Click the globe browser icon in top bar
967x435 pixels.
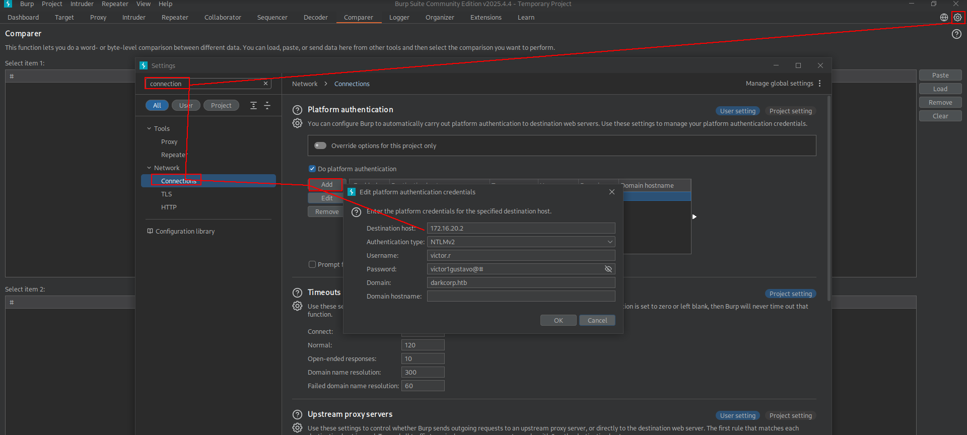coord(944,18)
